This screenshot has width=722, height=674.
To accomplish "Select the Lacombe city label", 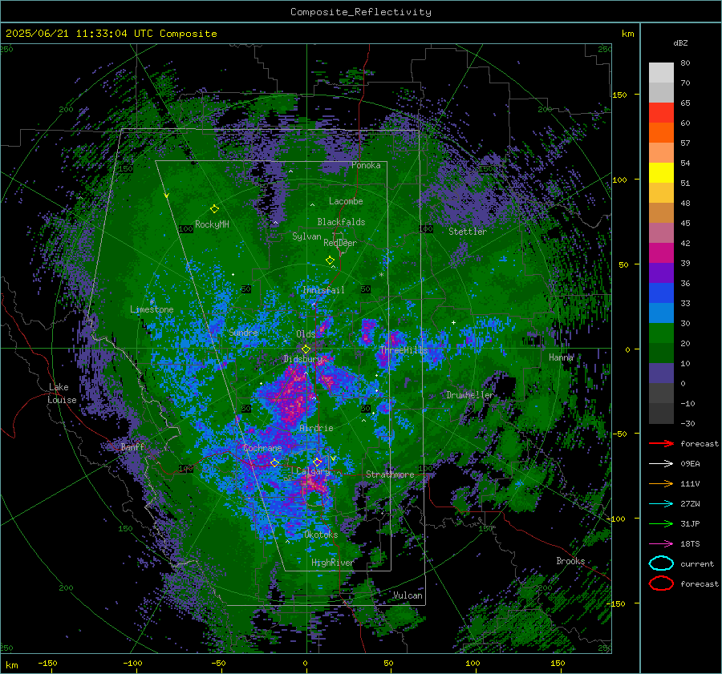I will [346, 201].
